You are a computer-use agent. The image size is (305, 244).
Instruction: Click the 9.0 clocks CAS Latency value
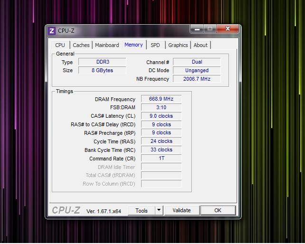[x=161, y=116]
